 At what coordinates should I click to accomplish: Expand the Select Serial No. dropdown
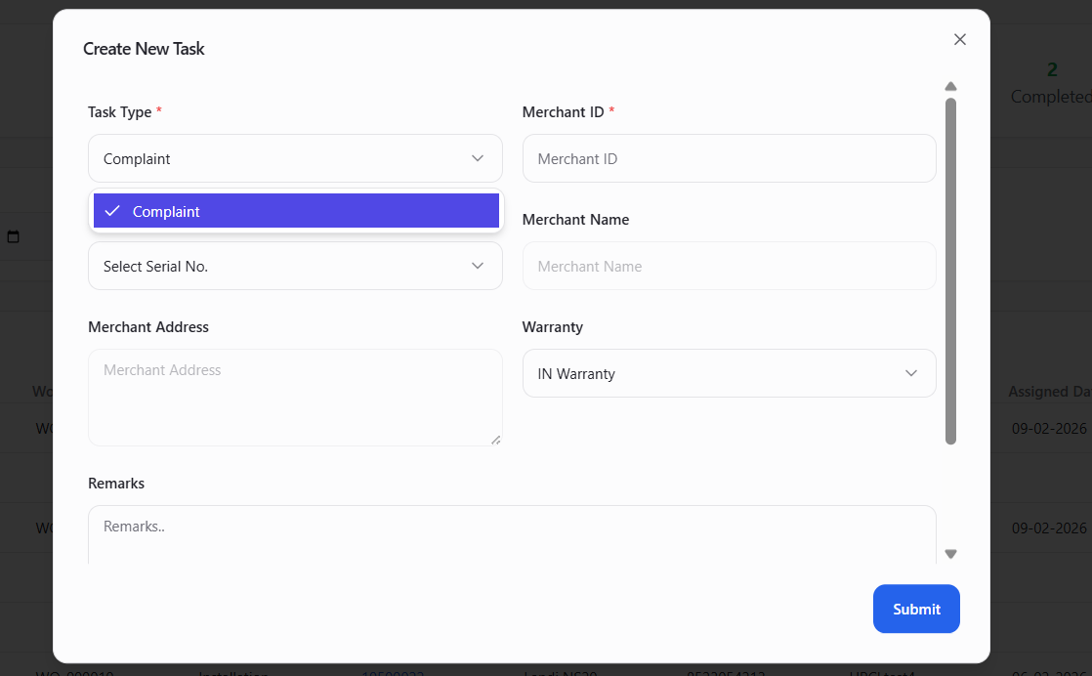tap(283, 266)
